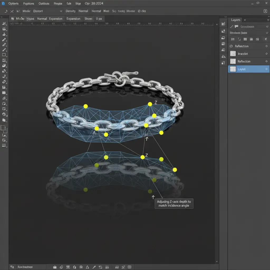
Task: Click the settings icon at top-right corner
Action: [x=265, y=11]
